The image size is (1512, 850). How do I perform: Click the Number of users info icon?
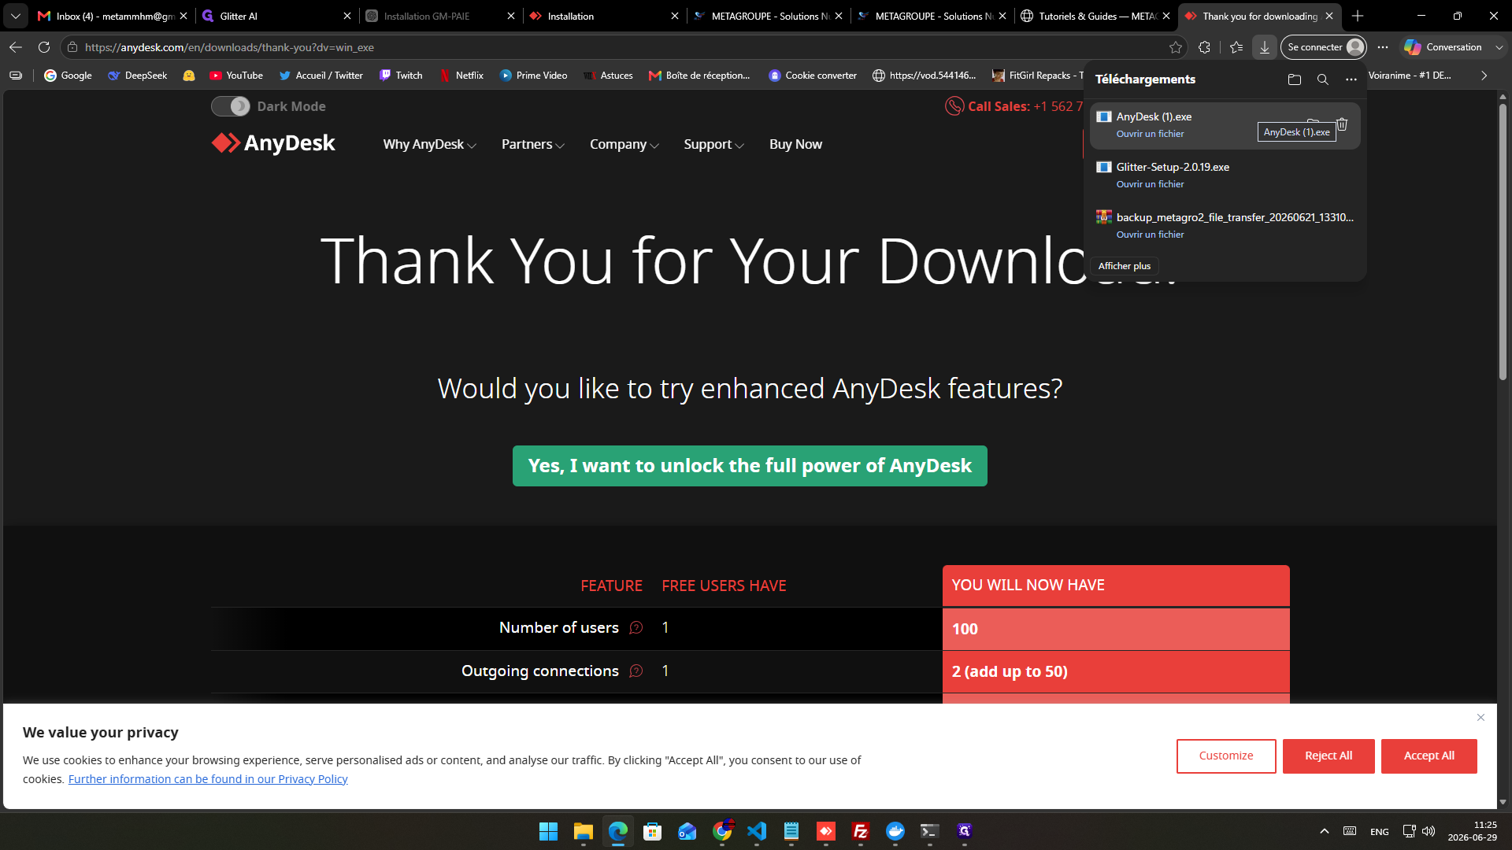[x=636, y=627]
